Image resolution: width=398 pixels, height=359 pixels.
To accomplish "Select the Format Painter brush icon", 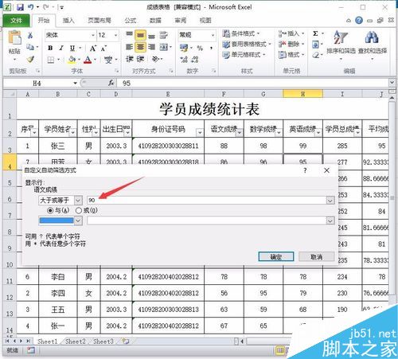I will coord(31,60).
